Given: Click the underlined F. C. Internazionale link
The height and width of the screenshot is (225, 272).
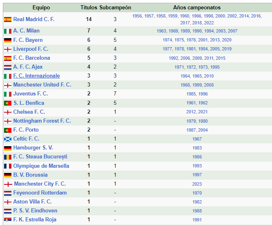Looking at the screenshot, I should (37, 76).
